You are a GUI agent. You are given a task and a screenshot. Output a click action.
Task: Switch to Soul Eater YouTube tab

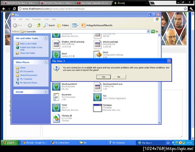(x=94, y=3)
